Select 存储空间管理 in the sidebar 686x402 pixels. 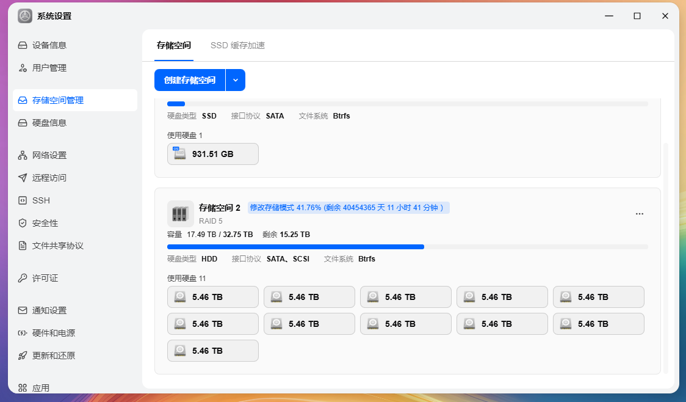coord(75,100)
